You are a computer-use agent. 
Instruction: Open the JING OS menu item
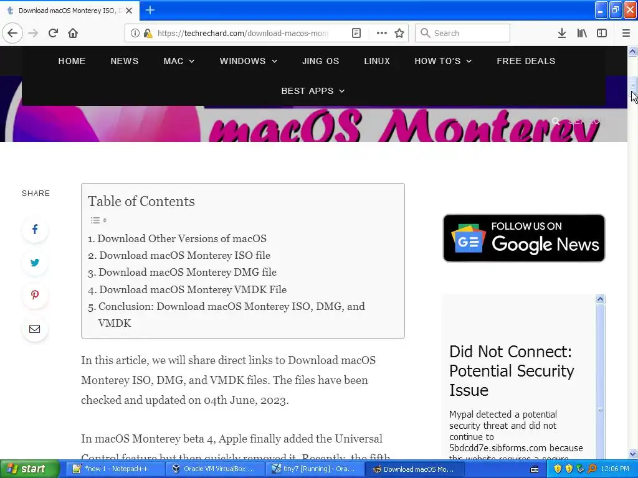(x=321, y=61)
